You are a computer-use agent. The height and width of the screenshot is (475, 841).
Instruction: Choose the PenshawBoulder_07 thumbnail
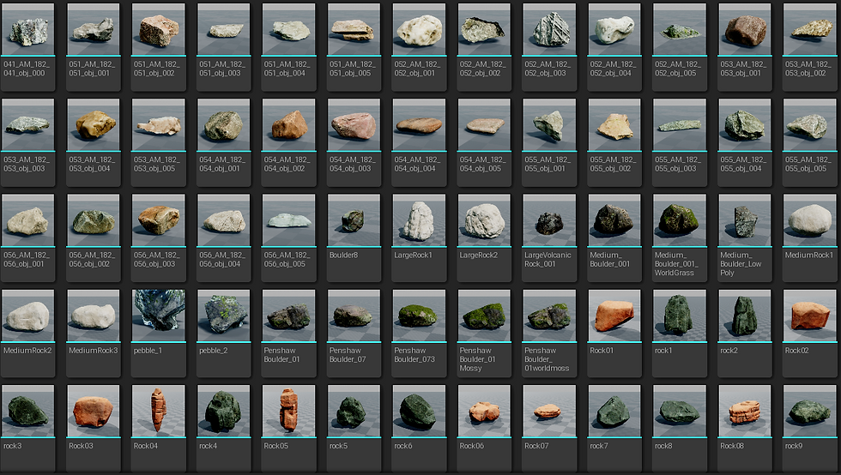[354, 316]
